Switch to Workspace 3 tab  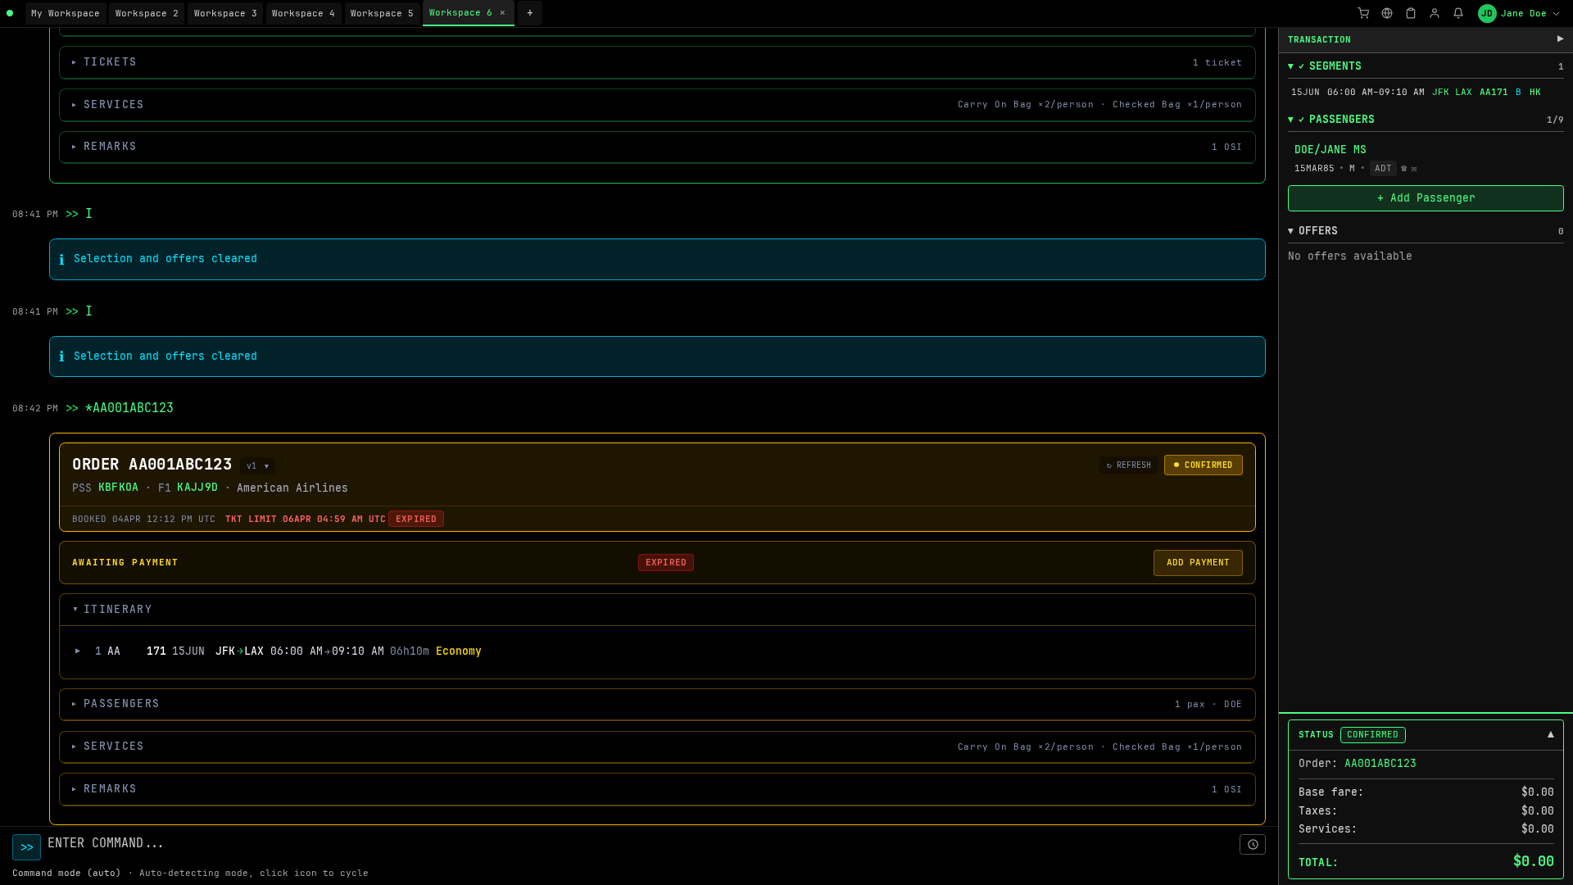tap(225, 13)
